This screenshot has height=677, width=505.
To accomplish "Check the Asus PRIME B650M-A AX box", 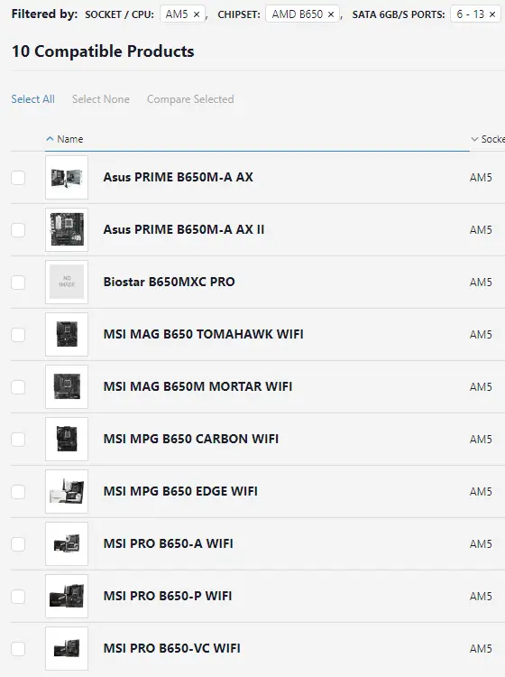I will click(x=18, y=178).
